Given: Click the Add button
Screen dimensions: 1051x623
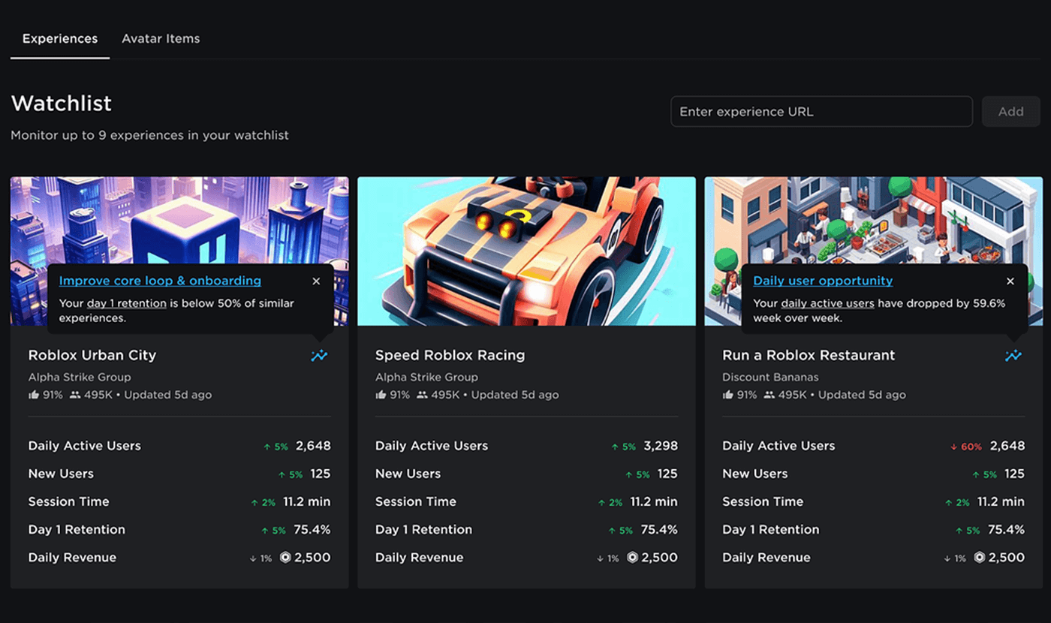Looking at the screenshot, I should click(x=1011, y=111).
